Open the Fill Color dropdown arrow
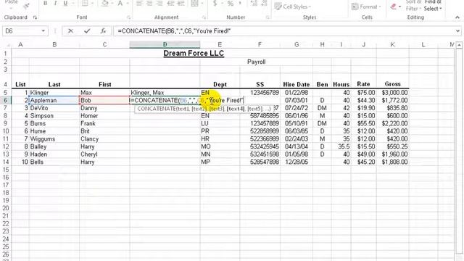This screenshot has width=464, height=261. 112,3
